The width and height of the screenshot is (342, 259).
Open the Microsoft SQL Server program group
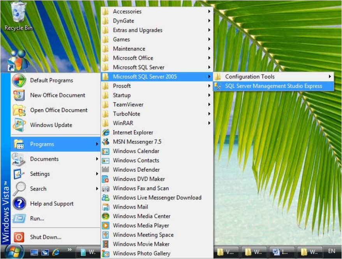[x=157, y=67]
